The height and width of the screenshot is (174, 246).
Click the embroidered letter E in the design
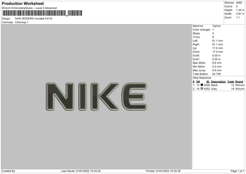134,96
